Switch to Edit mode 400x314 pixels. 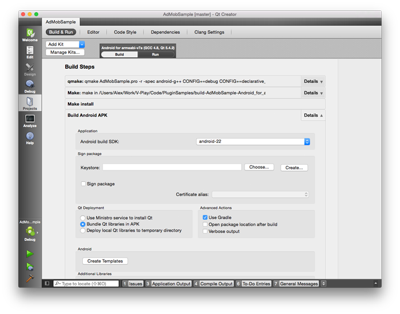tap(30, 53)
